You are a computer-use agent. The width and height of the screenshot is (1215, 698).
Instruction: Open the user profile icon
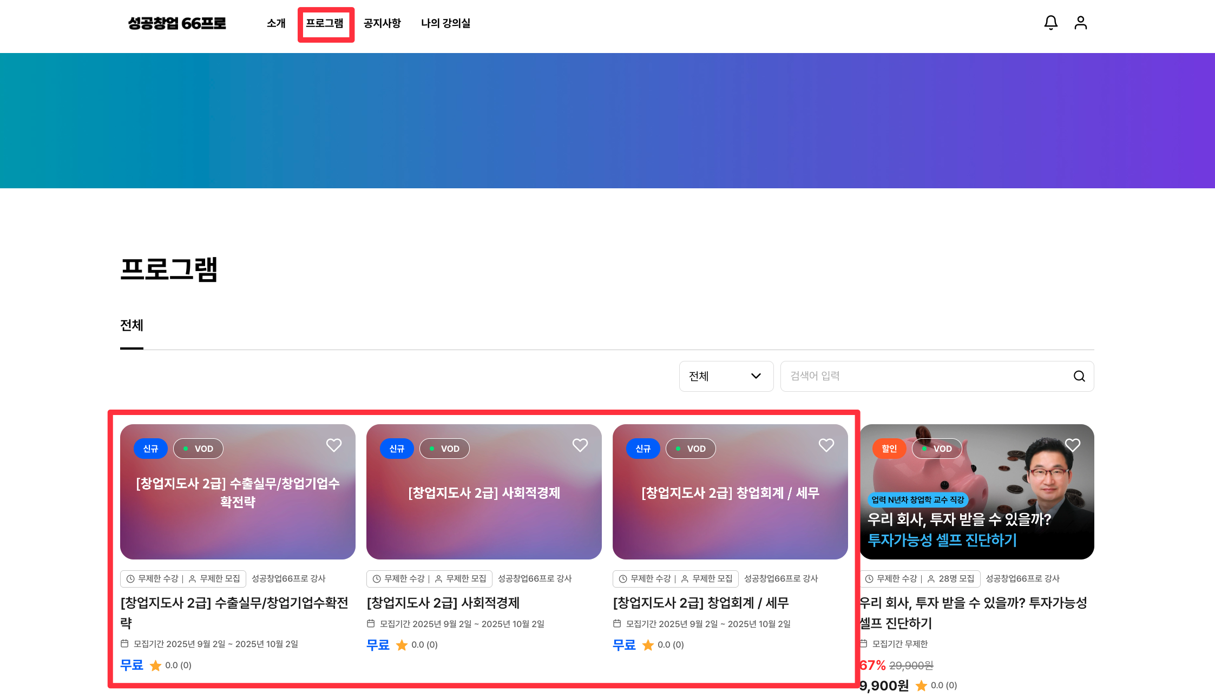pyautogui.click(x=1080, y=23)
